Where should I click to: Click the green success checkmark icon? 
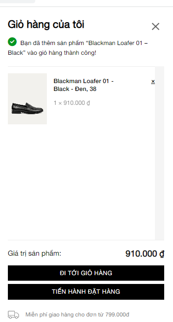[13, 42]
